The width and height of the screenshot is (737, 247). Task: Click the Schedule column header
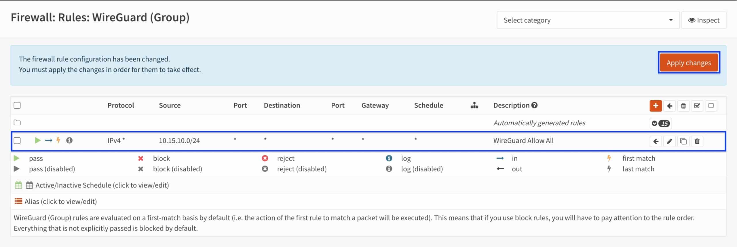428,106
